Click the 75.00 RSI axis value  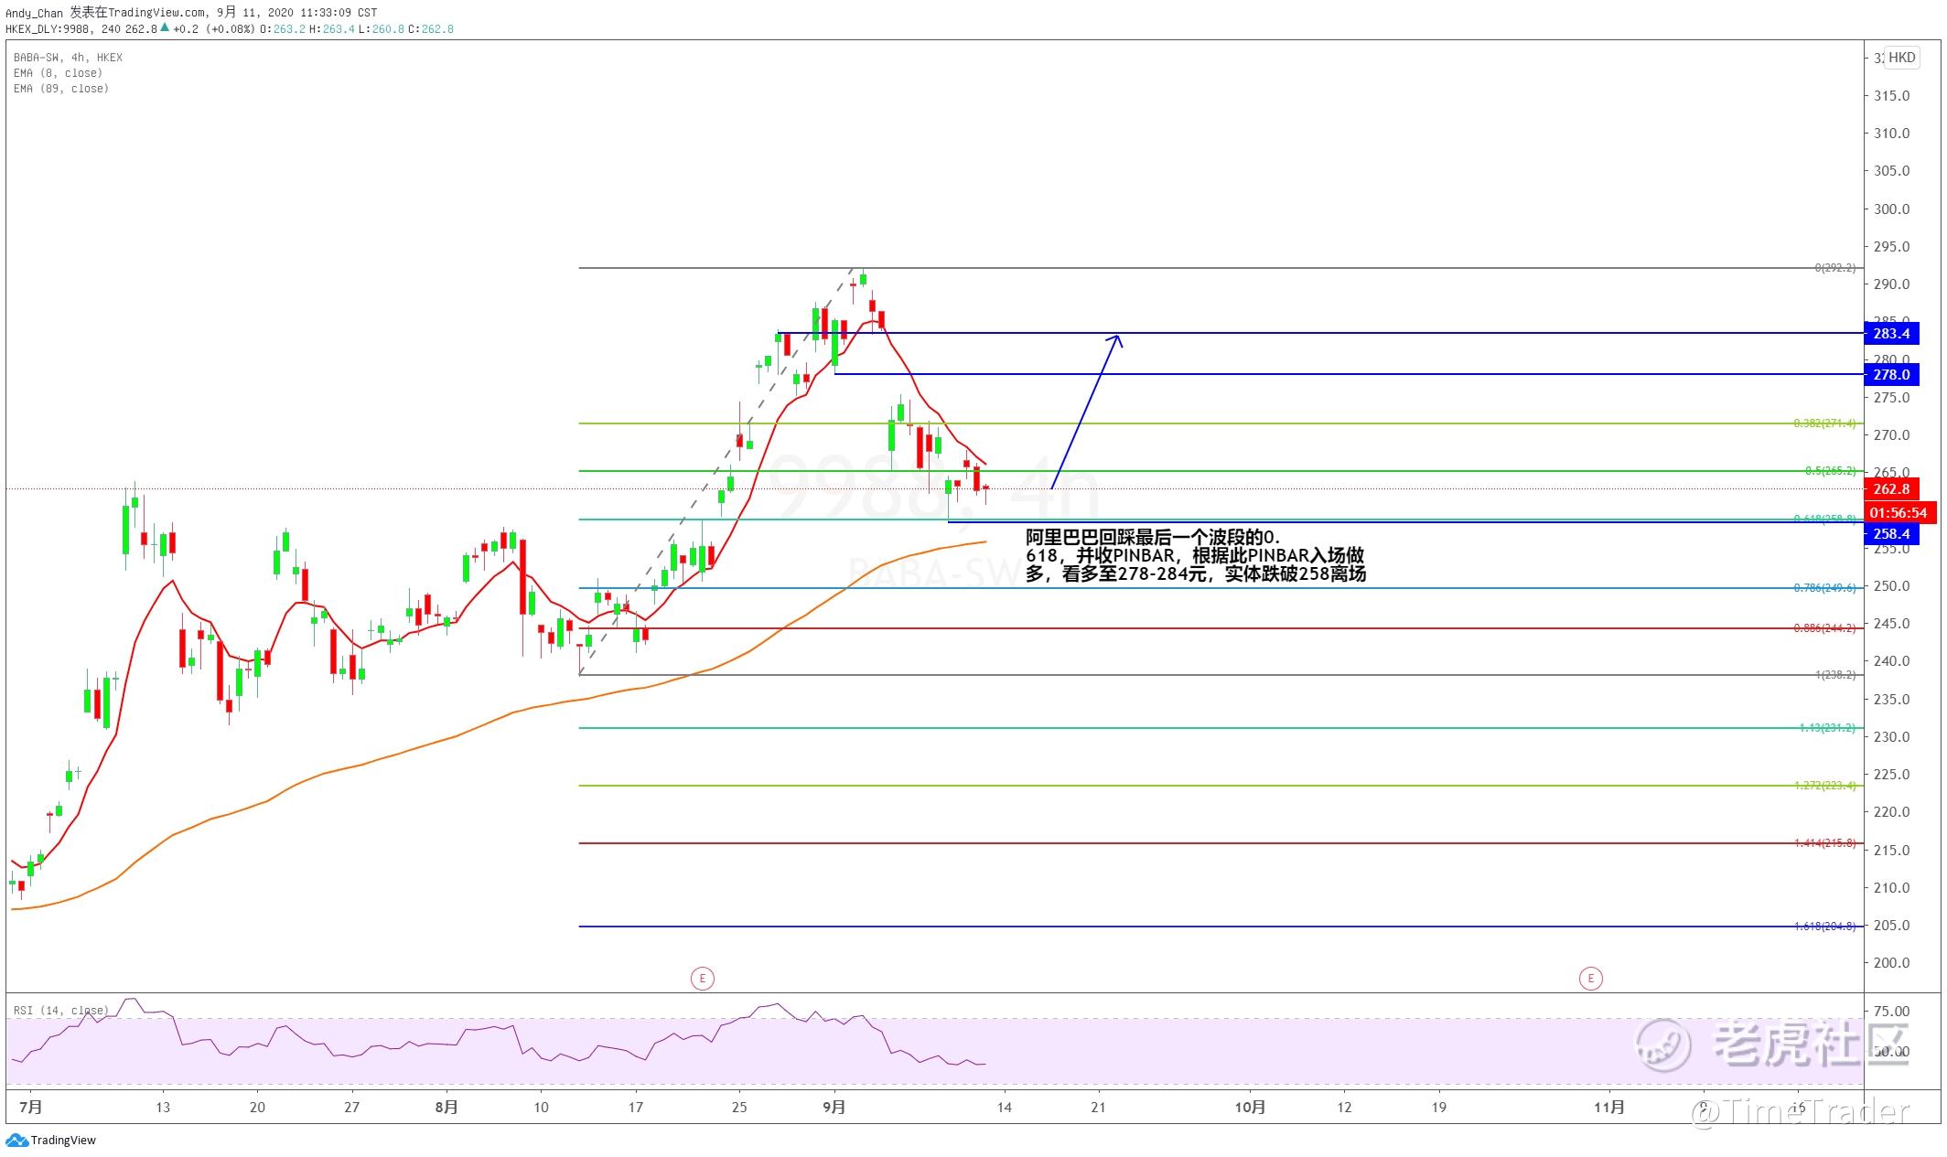point(1892,1011)
